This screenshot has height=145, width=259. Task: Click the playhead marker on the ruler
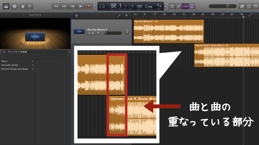pos(243,17)
